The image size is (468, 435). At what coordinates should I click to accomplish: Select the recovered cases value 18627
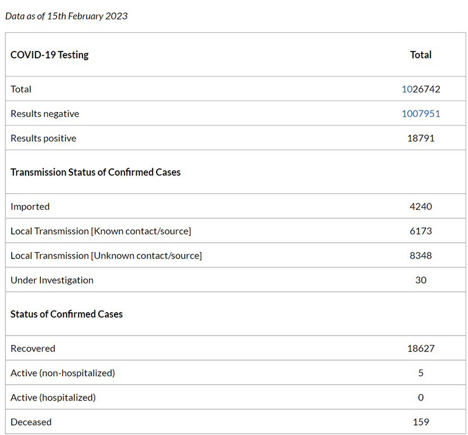point(421,348)
